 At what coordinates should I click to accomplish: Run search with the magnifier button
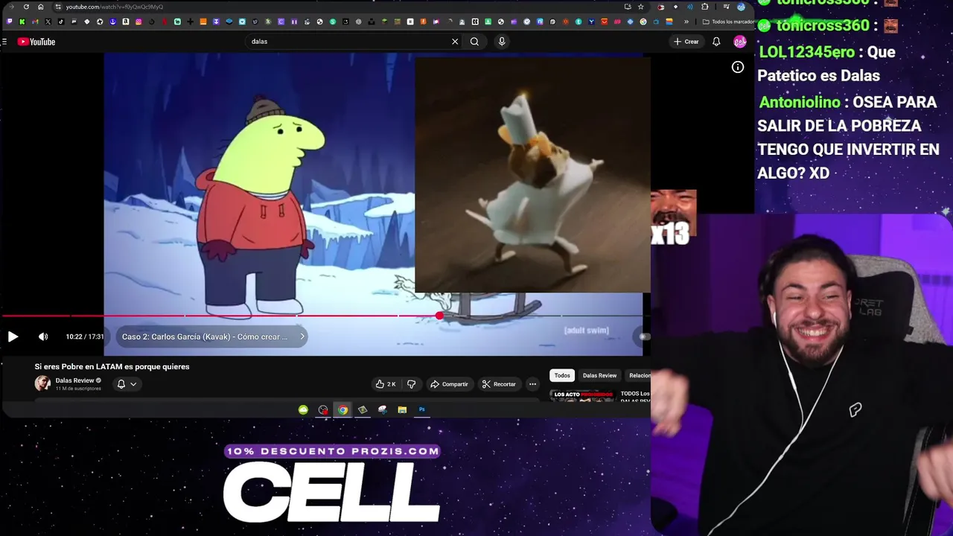474,42
